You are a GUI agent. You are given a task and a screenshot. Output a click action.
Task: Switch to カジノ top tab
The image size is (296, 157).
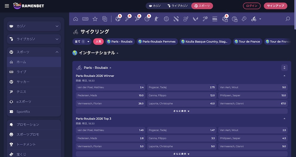(155, 6)
